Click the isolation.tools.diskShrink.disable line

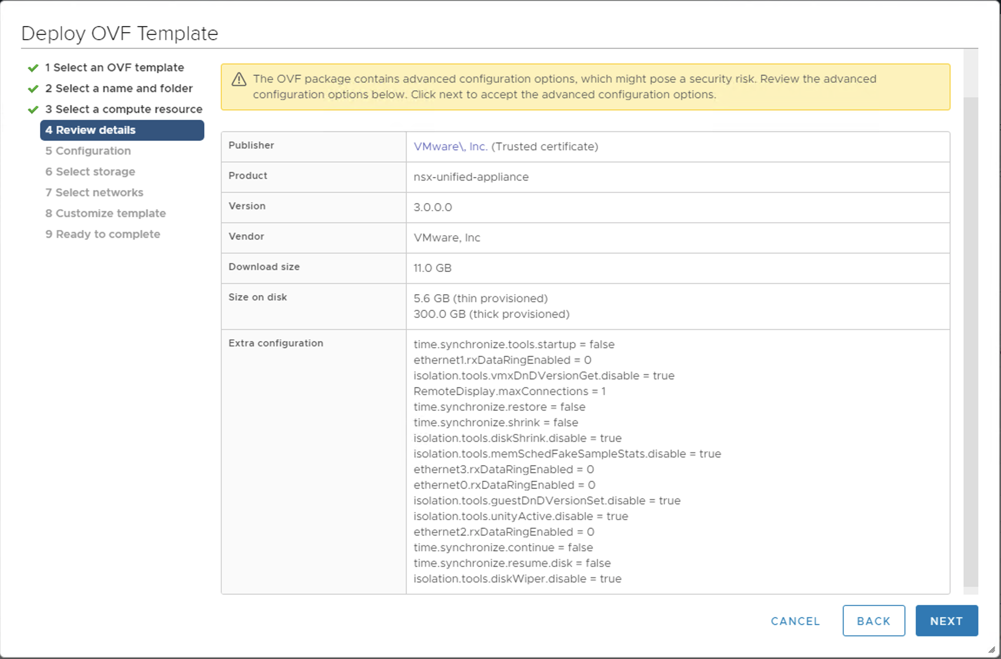517,438
